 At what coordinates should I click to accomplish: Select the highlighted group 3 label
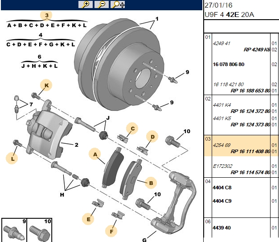click(x=46, y=15)
